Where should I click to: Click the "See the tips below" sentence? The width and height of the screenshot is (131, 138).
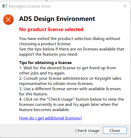[72, 52]
